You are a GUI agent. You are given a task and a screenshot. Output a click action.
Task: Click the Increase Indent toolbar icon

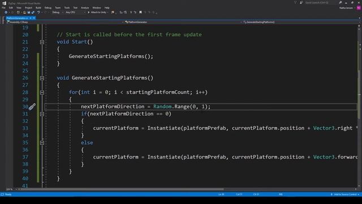126,12
